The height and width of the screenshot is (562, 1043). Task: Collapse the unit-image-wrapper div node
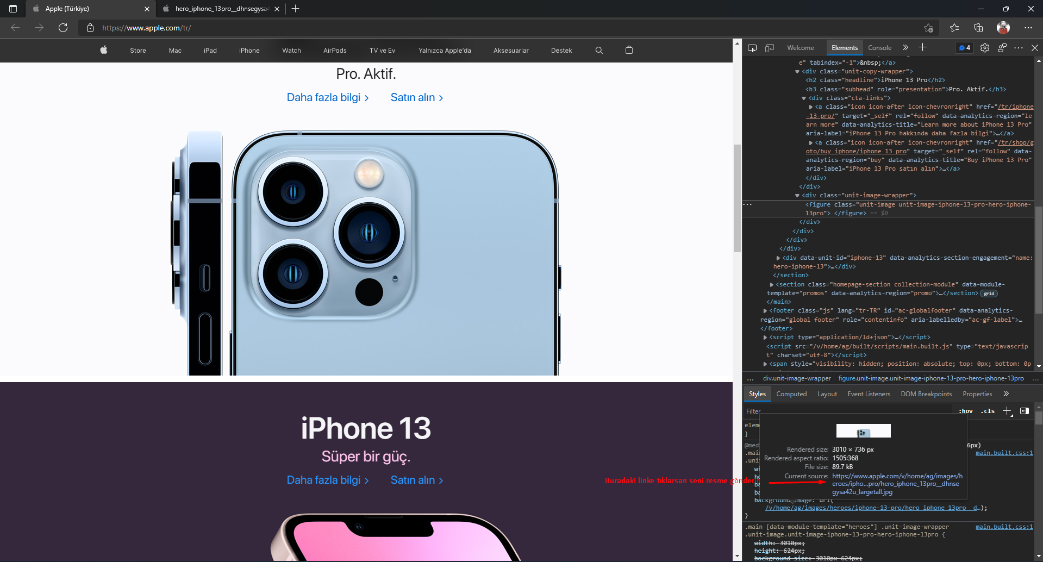pyautogui.click(x=797, y=196)
